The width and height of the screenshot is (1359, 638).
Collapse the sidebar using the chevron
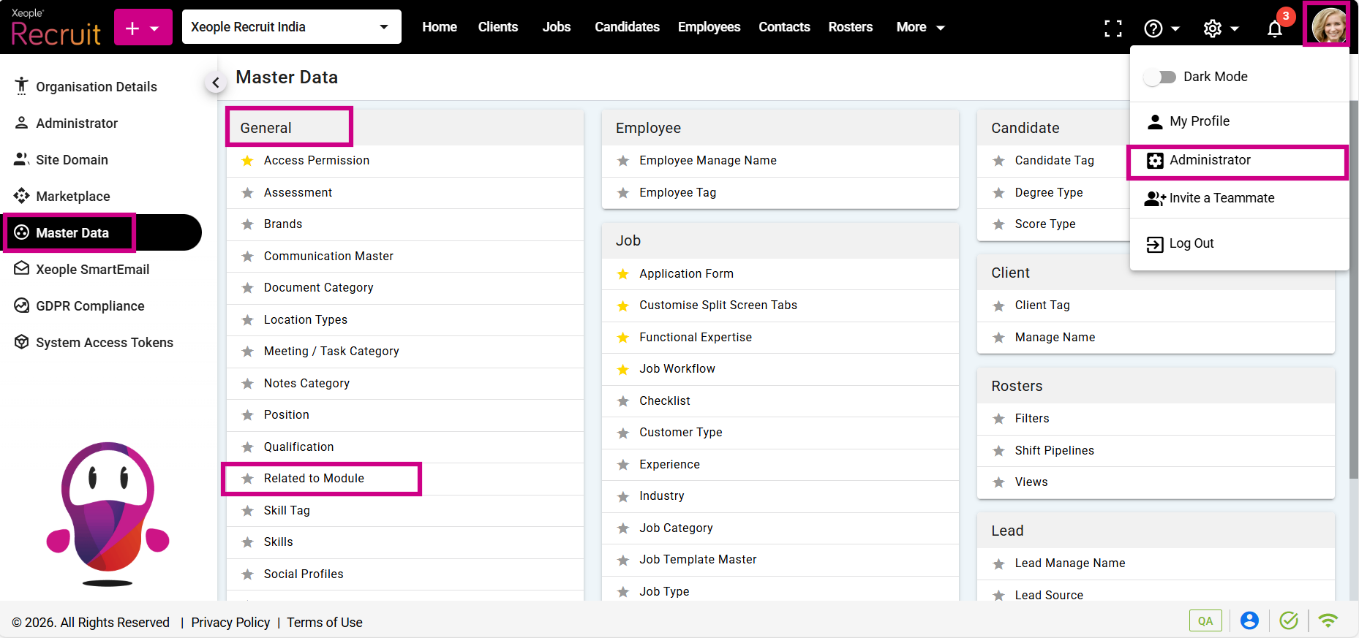pyautogui.click(x=215, y=83)
